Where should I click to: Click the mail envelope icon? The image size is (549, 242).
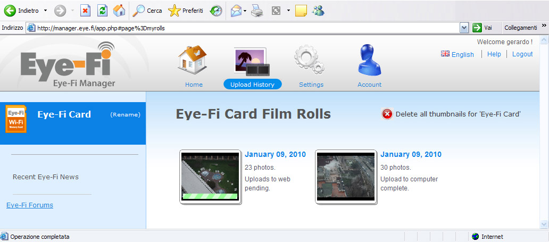point(236,11)
